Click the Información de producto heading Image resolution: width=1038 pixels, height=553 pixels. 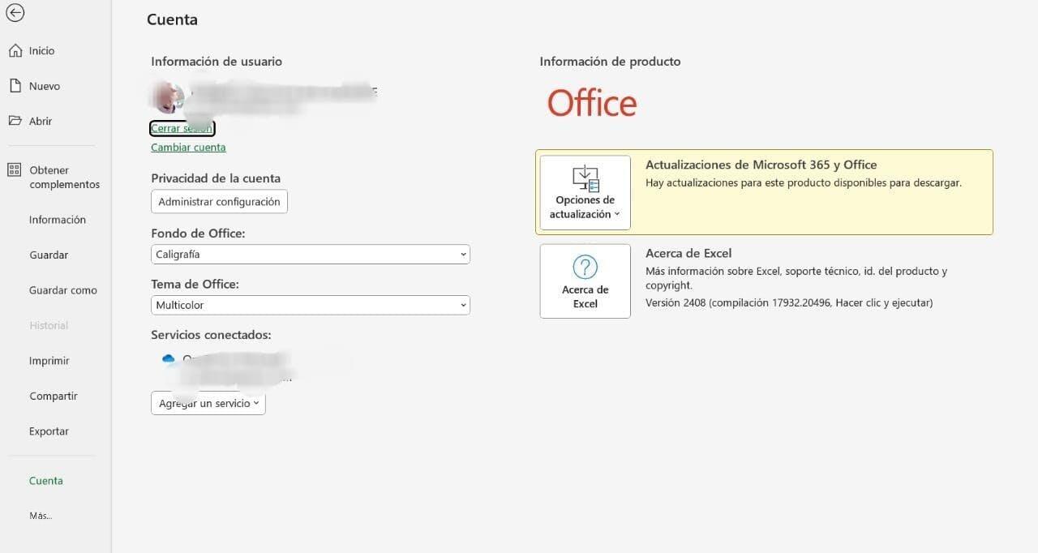pyautogui.click(x=610, y=61)
